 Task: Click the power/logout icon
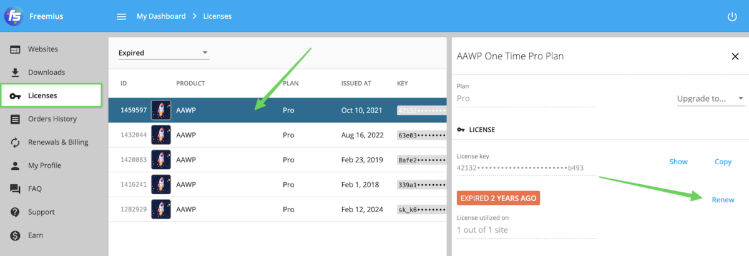click(x=732, y=16)
